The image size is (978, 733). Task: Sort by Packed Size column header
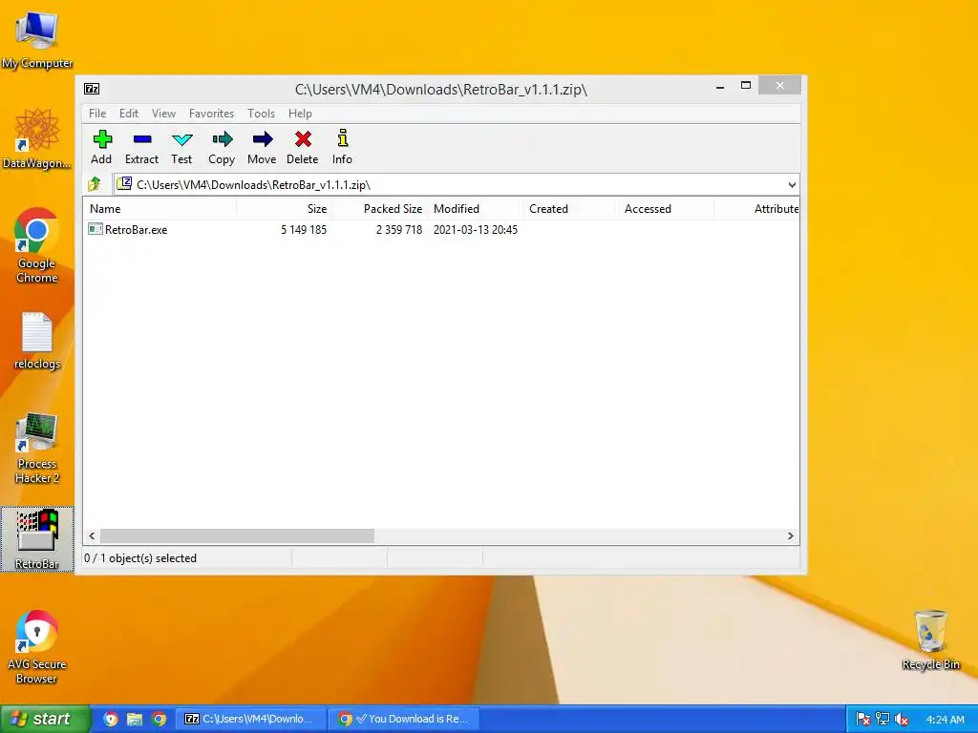(380, 209)
